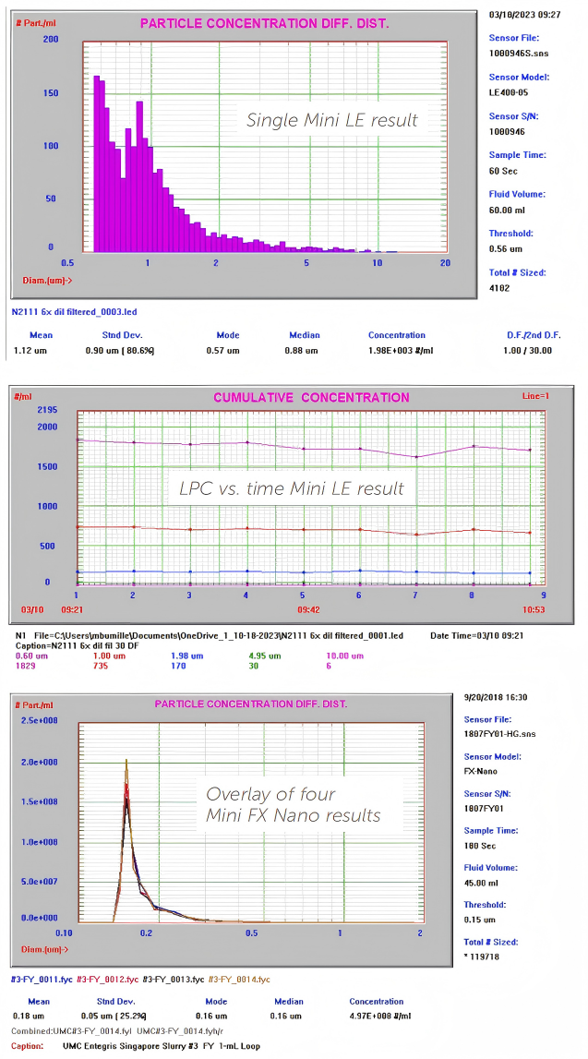Click the Threshold value 0.56 um
The width and height of the screenshot is (588, 1059).
(505, 248)
